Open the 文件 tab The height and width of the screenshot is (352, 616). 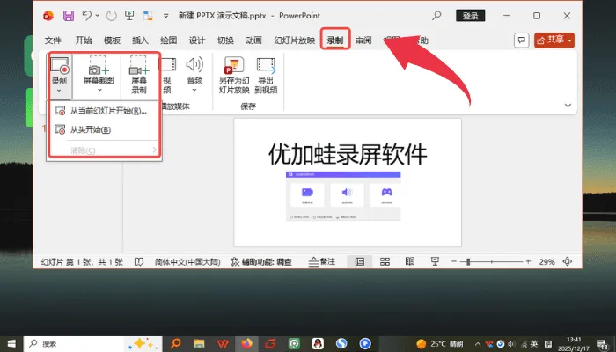[x=53, y=40]
